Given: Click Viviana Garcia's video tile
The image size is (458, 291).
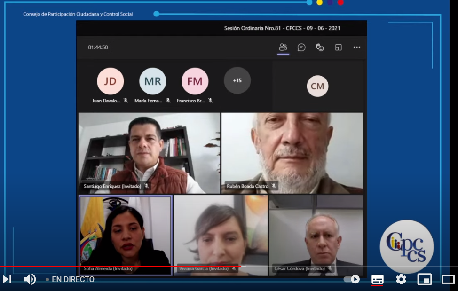Looking at the screenshot, I should (221, 235).
